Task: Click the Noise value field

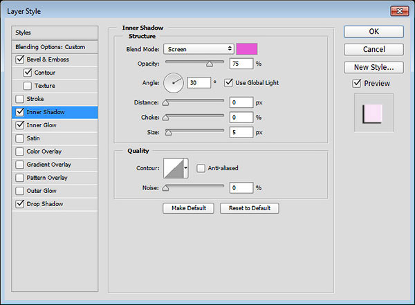Action: coord(241,187)
